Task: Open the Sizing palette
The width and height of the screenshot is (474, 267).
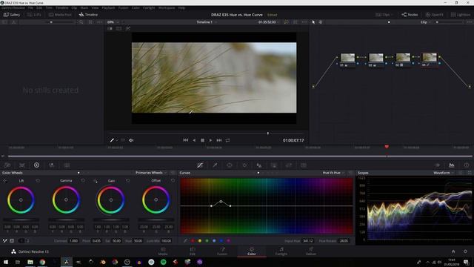Action: tap(289, 165)
